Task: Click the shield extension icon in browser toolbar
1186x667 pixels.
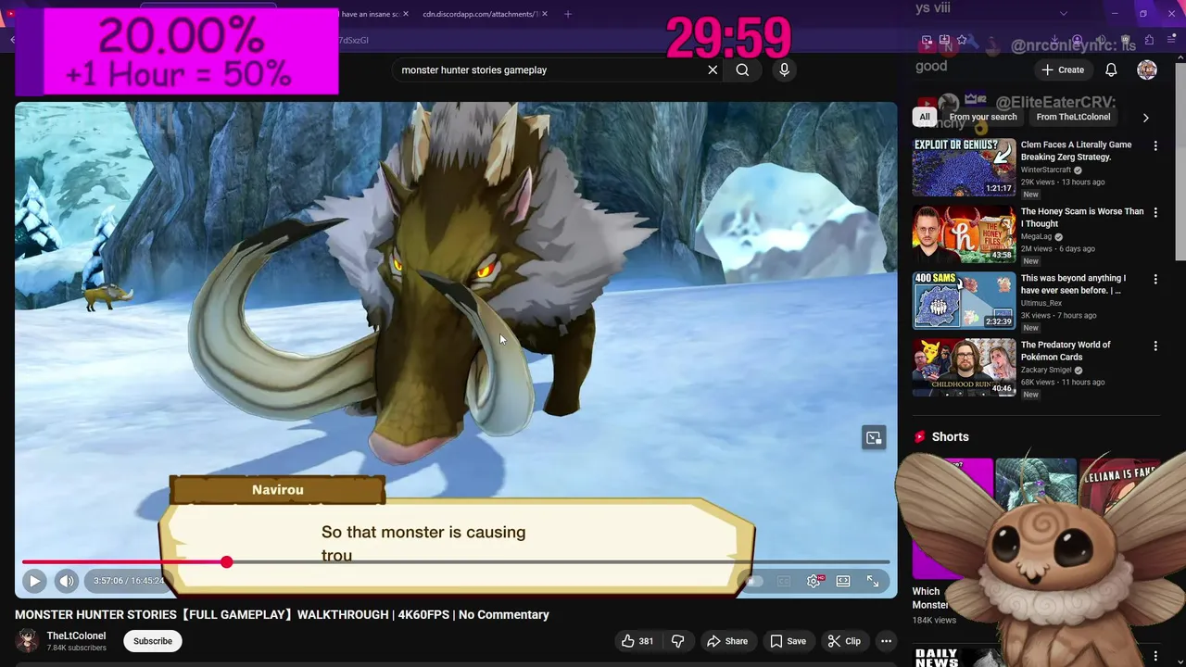Action: pos(1125,40)
